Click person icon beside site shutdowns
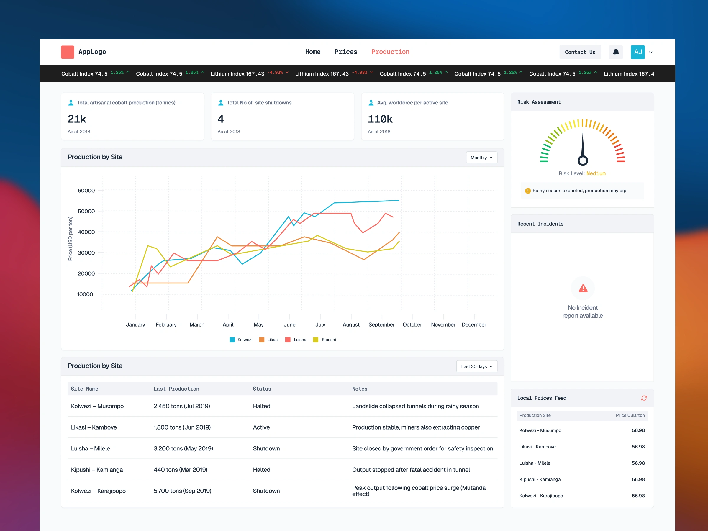The width and height of the screenshot is (708, 531). point(221,103)
